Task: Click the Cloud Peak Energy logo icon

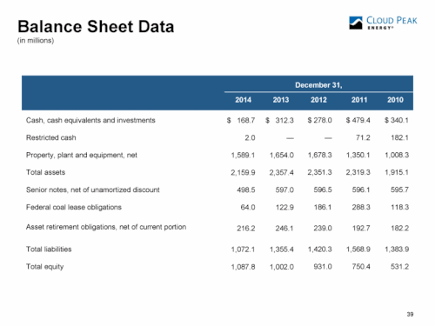Action: point(356,23)
